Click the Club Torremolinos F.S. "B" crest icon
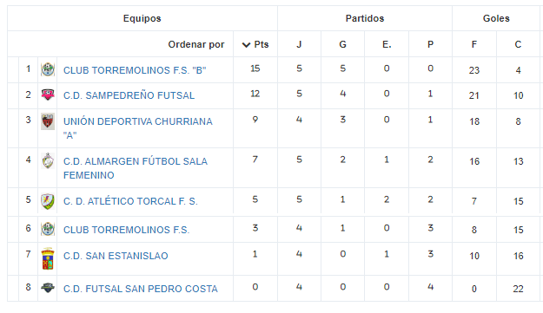This screenshot has width=543, height=313. pos(48,69)
